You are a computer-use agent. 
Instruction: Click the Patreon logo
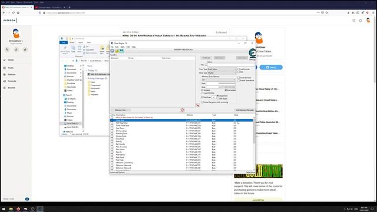[x=9, y=21]
